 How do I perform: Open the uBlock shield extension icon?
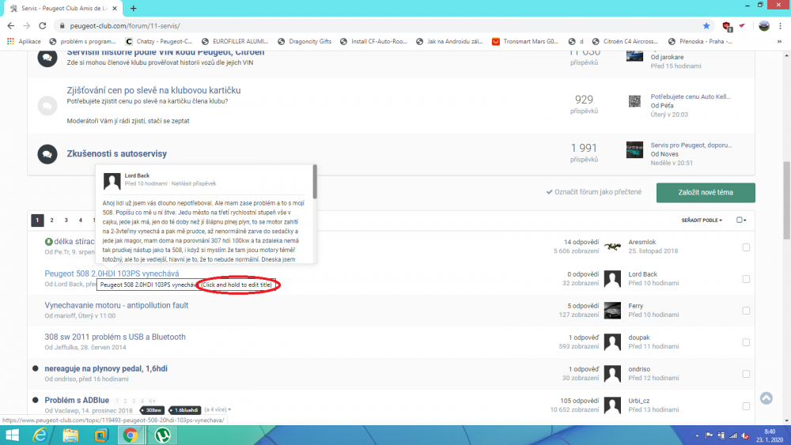click(x=727, y=26)
